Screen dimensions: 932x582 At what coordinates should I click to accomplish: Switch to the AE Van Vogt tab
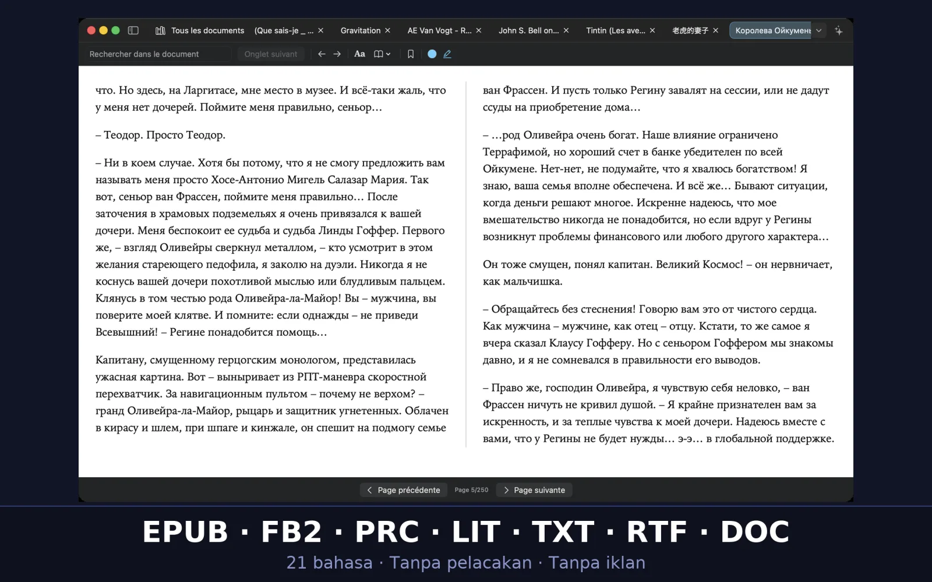click(x=439, y=30)
